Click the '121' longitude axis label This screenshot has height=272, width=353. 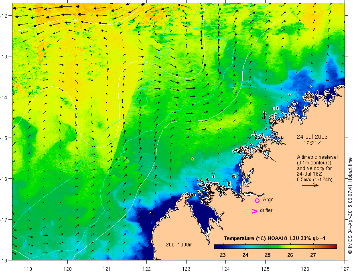pyautogui.click(x=107, y=269)
